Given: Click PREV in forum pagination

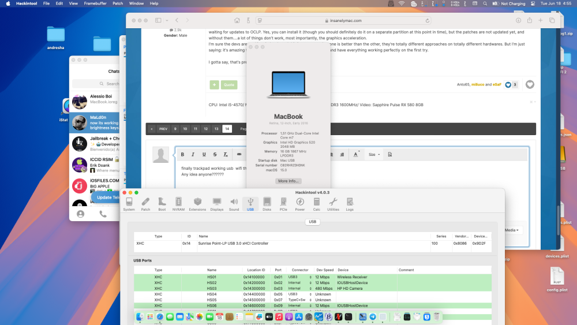Looking at the screenshot, I should (x=163, y=129).
